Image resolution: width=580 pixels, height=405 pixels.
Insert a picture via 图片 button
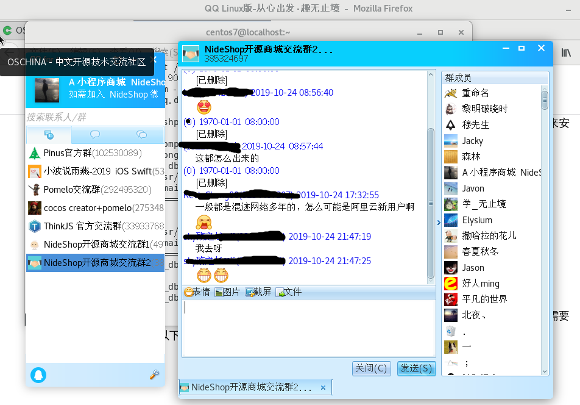pyautogui.click(x=227, y=292)
